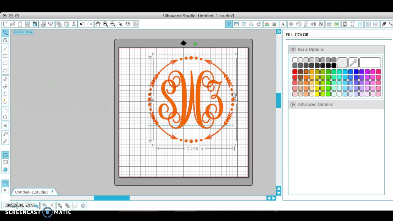Activate the Pan hand tool
The width and height of the screenshot is (393, 221).
click(x=98, y=24)
